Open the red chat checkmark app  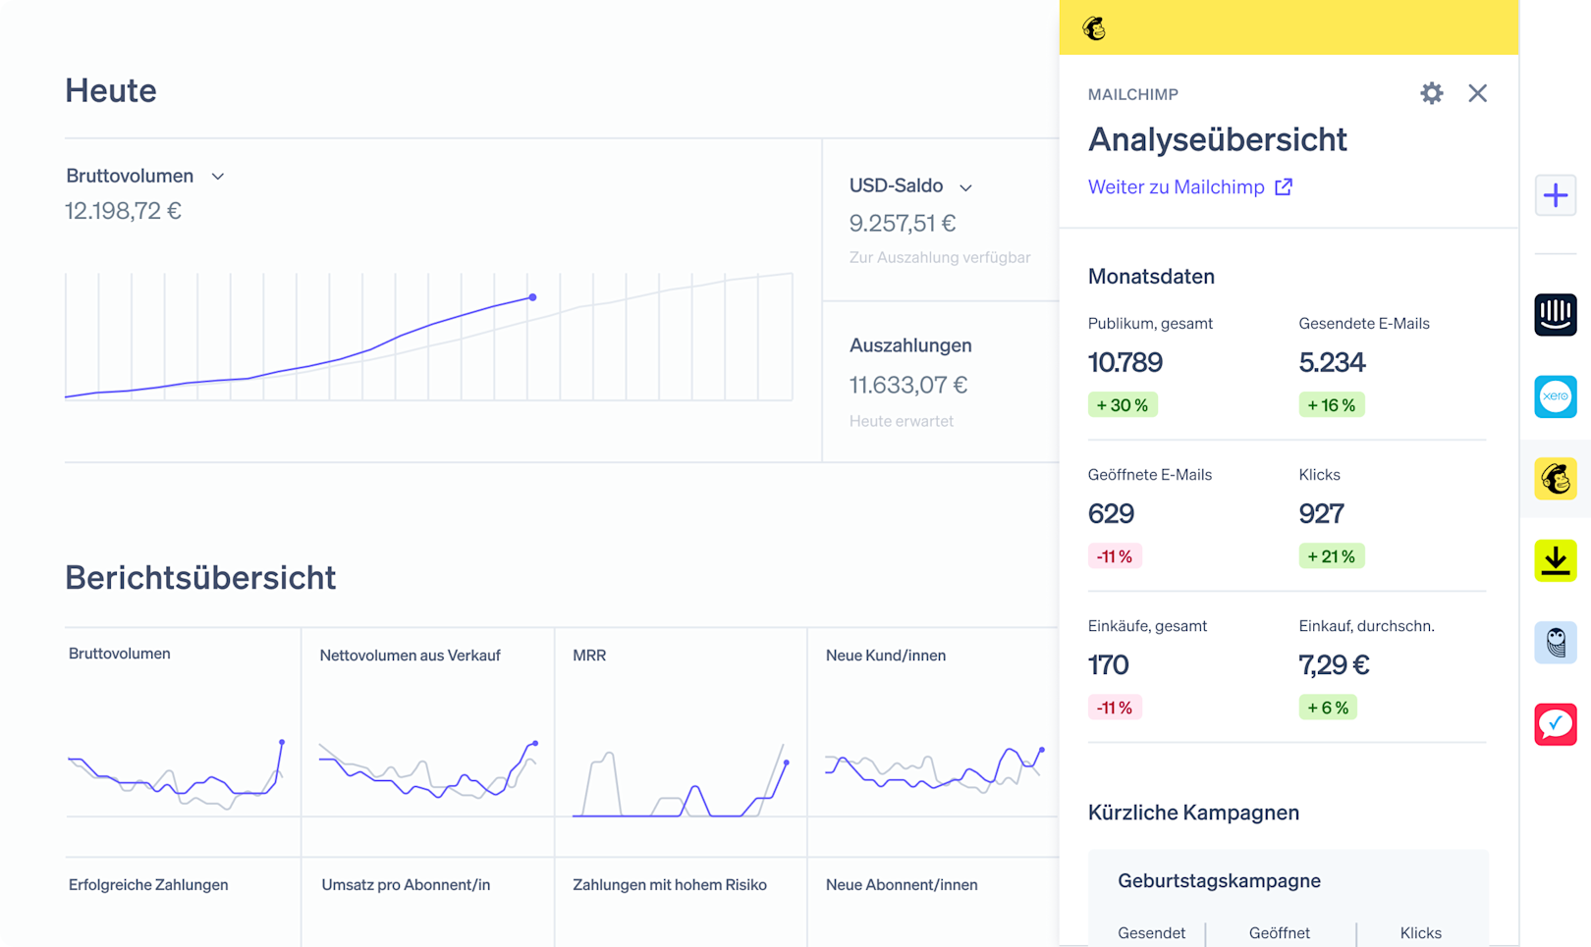pyautogui.click(x=1556, y=724)
